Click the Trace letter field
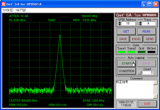This screenshot has height=110, width=160. 149,23
